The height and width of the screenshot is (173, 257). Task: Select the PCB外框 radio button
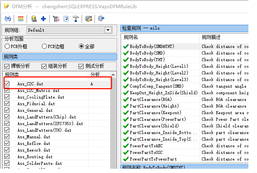pos(7,46)
